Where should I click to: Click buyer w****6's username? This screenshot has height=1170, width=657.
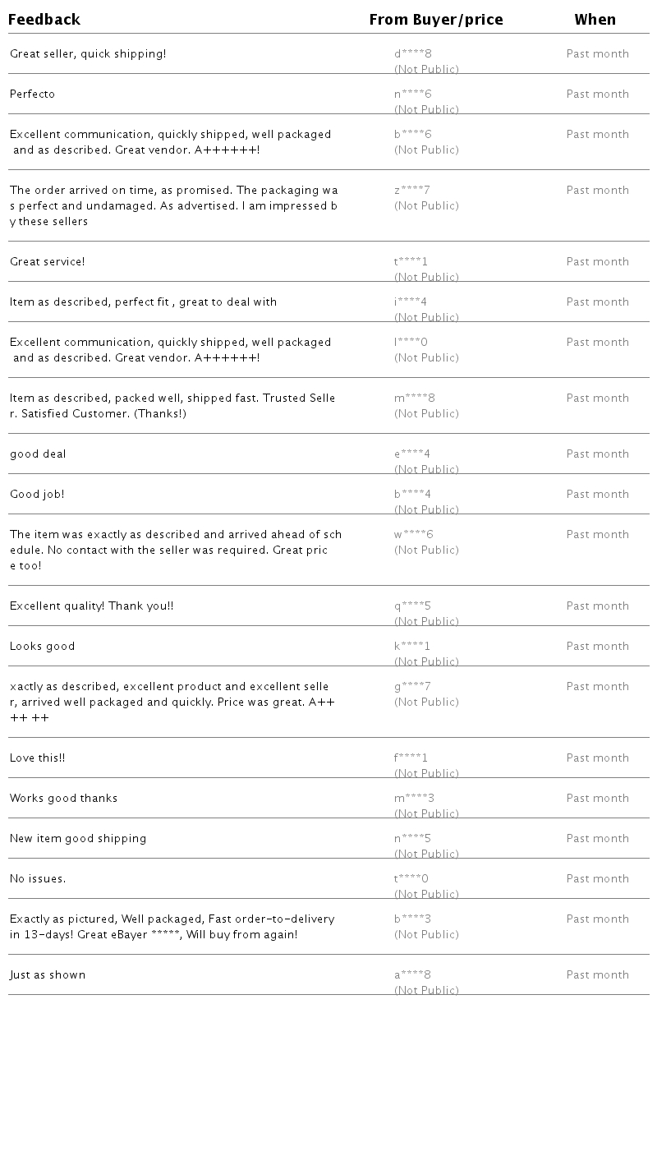click(413, 535)
